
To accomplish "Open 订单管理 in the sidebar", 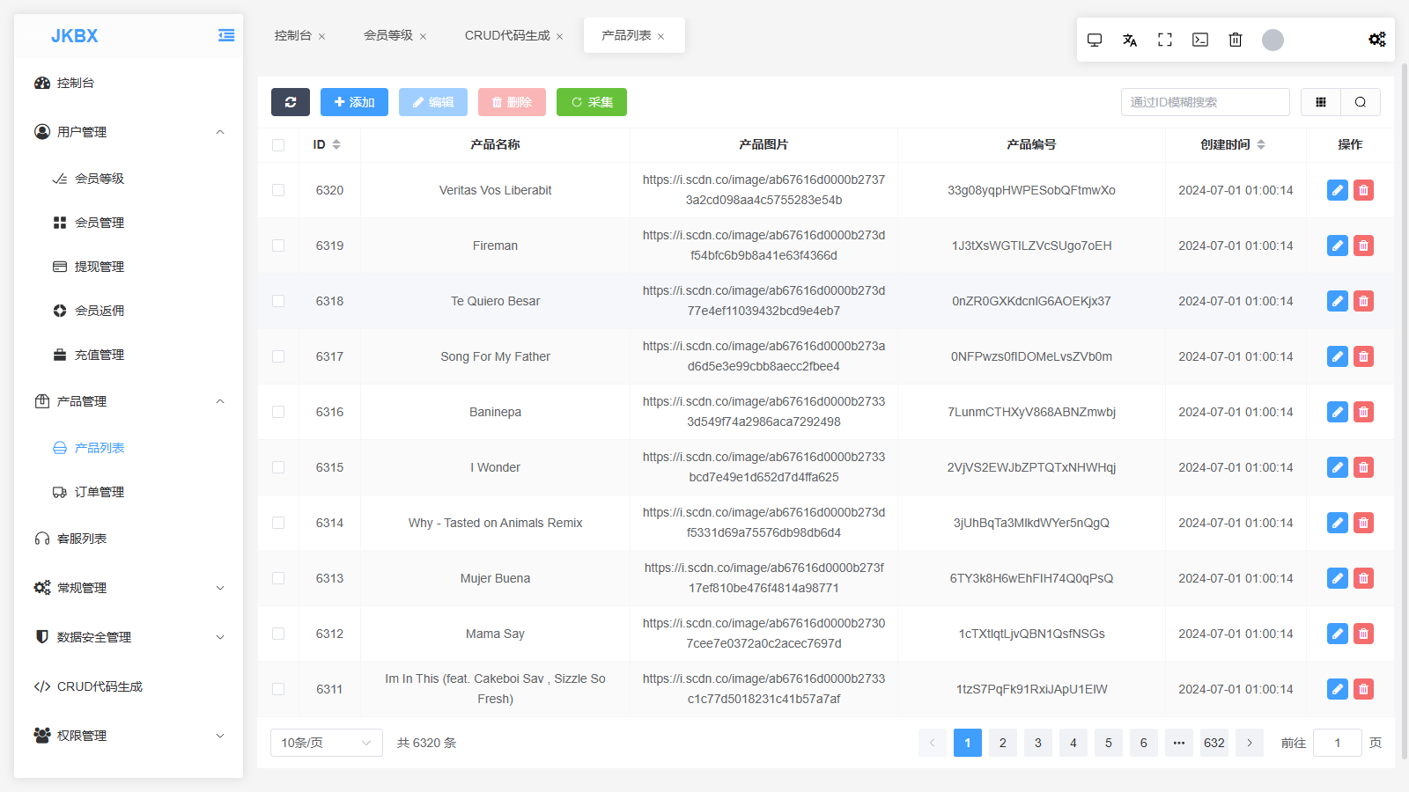I will click(99, 492).
